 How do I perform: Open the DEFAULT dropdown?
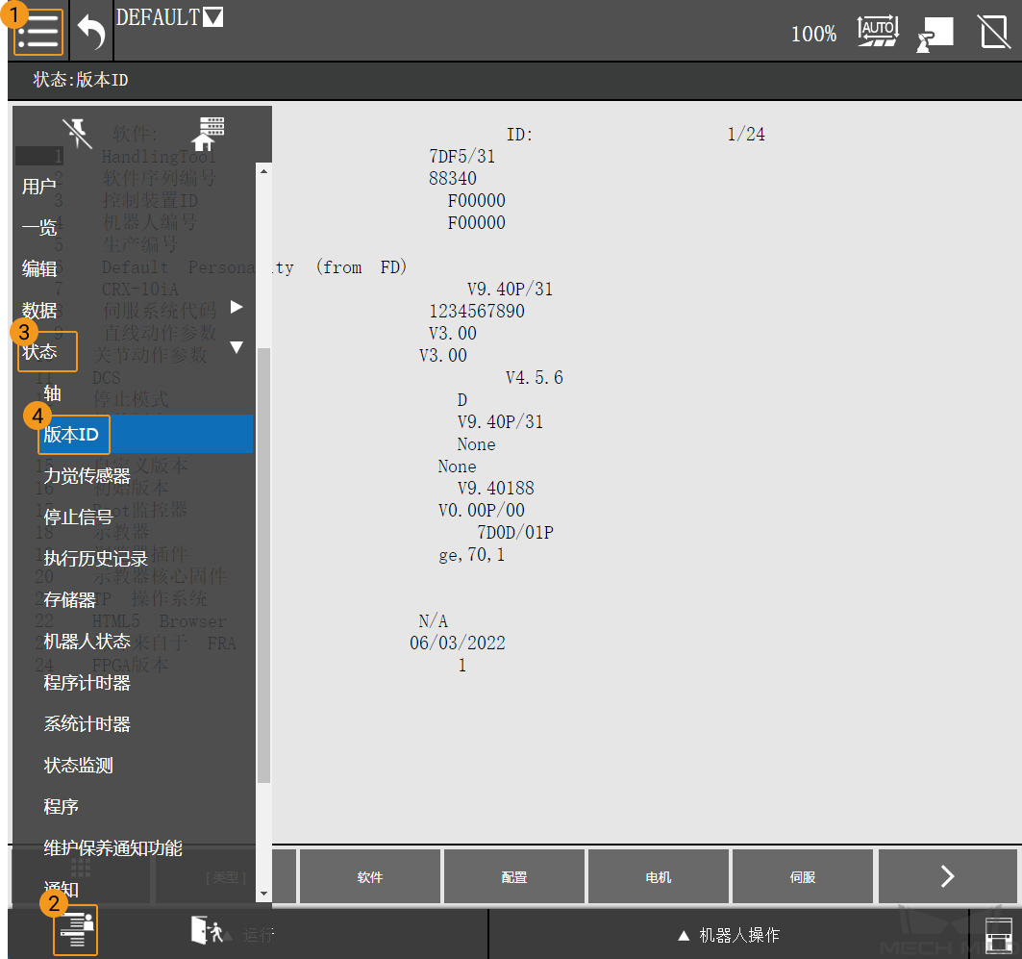point(212,17)
